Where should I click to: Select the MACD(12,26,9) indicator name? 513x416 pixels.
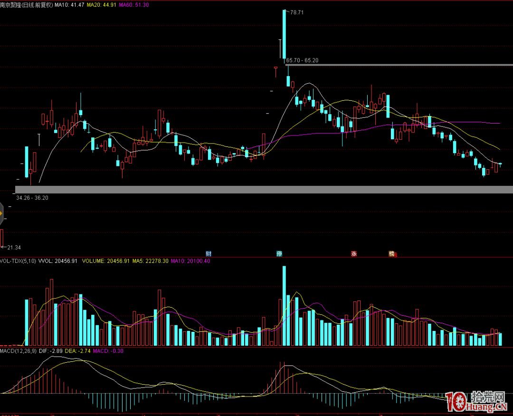click(19, 351)
